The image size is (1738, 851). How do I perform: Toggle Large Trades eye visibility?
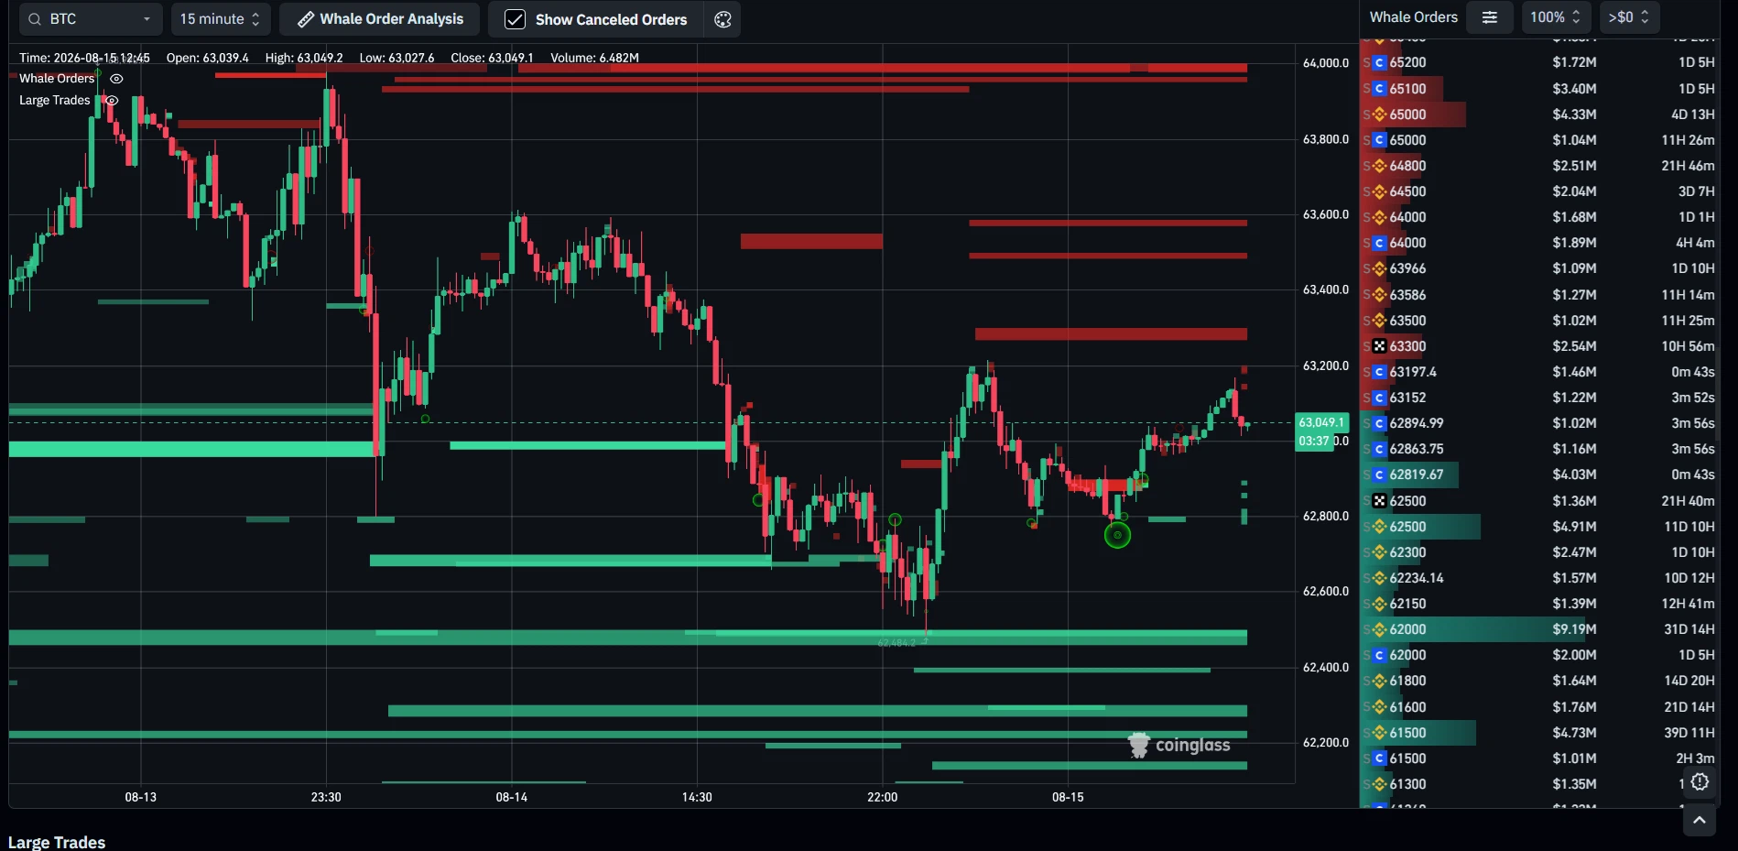112,101
